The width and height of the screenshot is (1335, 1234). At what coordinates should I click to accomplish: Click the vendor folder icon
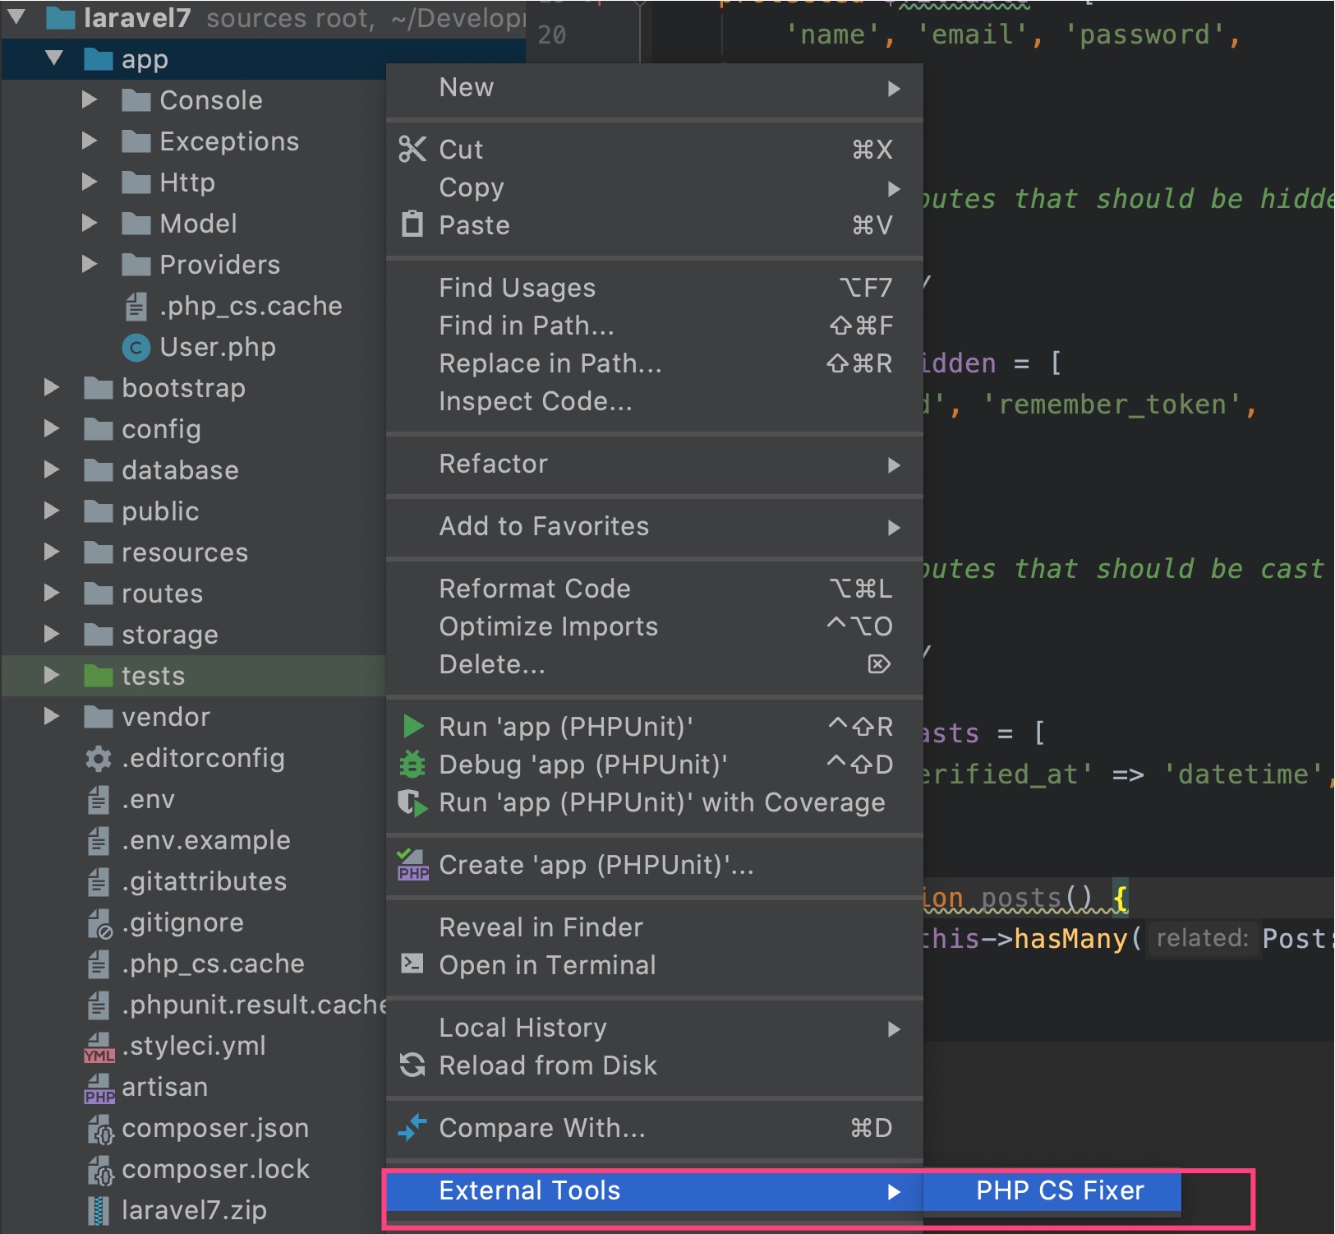click(x=99, y=717)
